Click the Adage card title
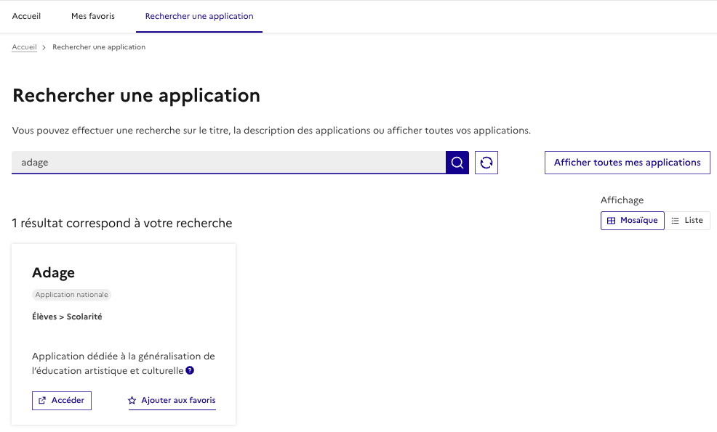Image resolution: width=717 pixels, height=432 pixels. 54,273
